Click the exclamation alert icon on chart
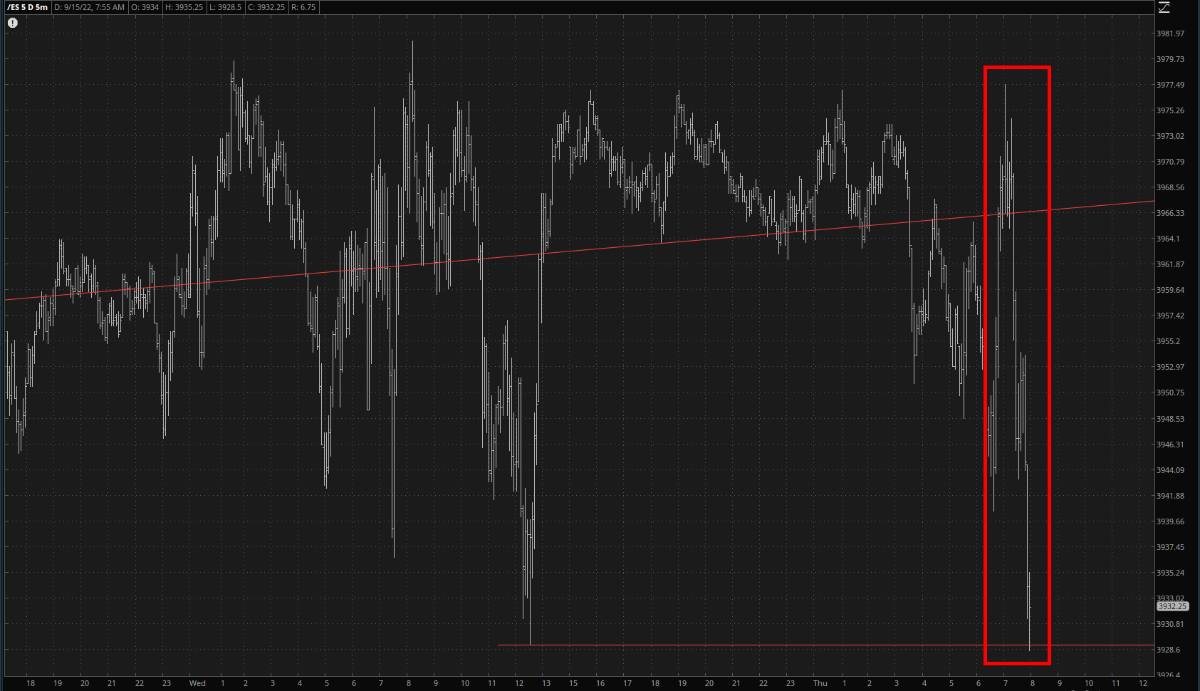The image size is (1200, 691). click(13, 23)
